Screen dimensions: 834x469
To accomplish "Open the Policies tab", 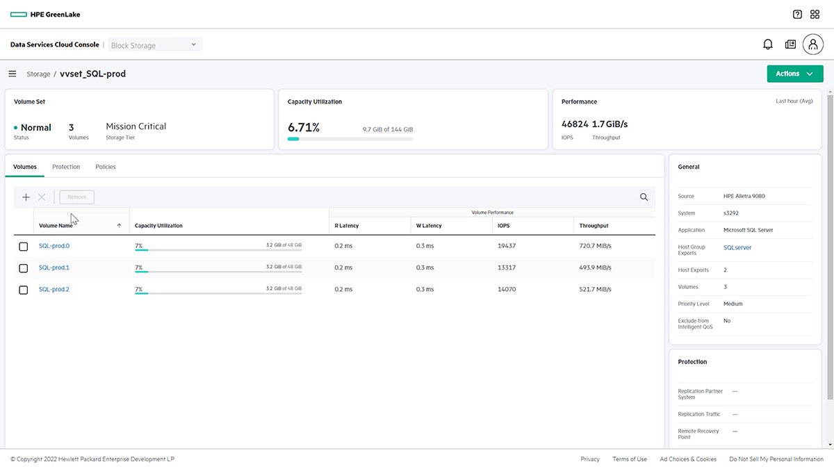I will tap(105, 166).
